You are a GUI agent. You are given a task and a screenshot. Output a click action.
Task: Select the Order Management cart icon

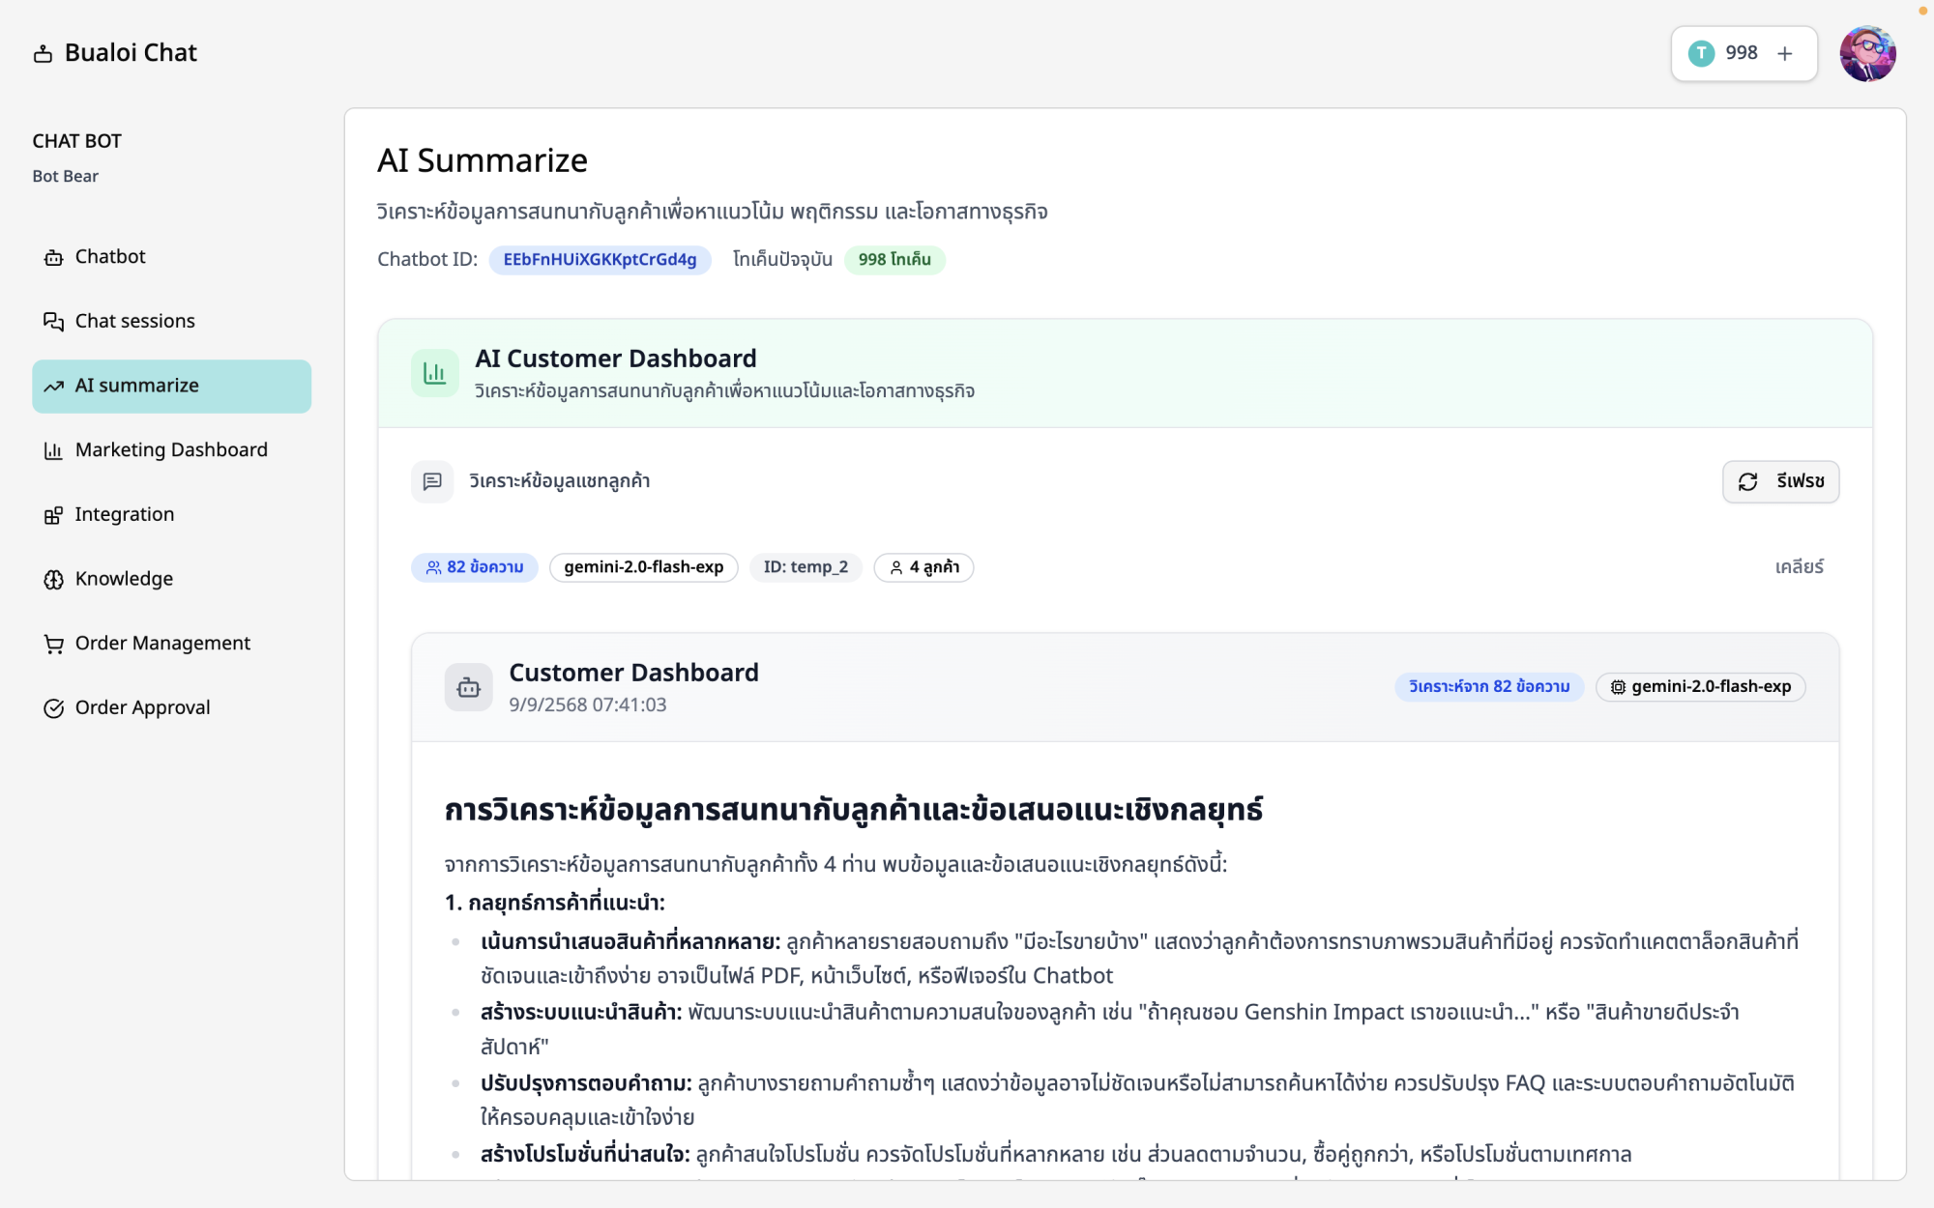(53, 643)
